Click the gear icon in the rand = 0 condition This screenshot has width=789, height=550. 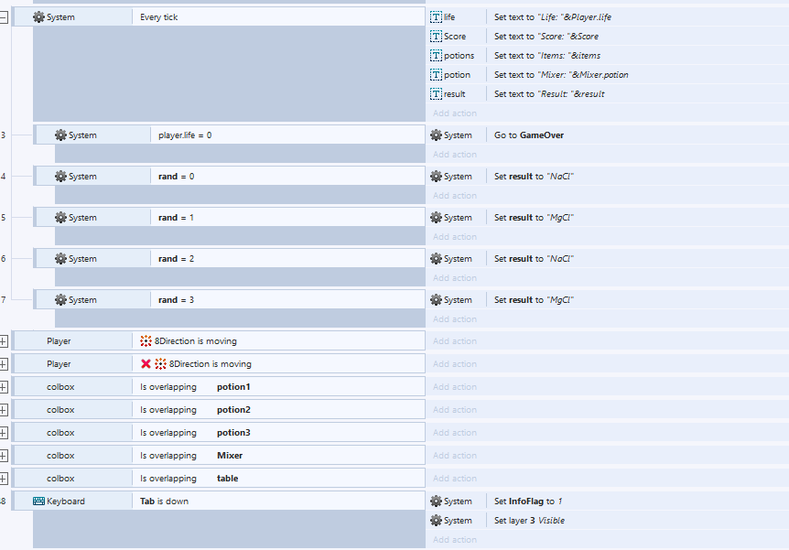tap(60, 176)
